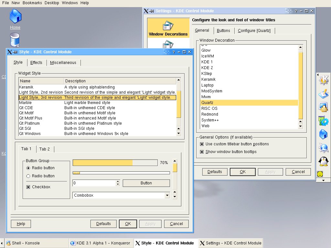Click the preview vertical scrollbar thumb
The height and width of the screenshot is (248, 331).
click(x=175, y=168)
